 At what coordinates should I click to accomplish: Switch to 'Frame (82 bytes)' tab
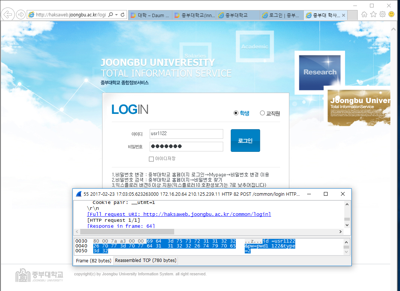pos(94,260)
